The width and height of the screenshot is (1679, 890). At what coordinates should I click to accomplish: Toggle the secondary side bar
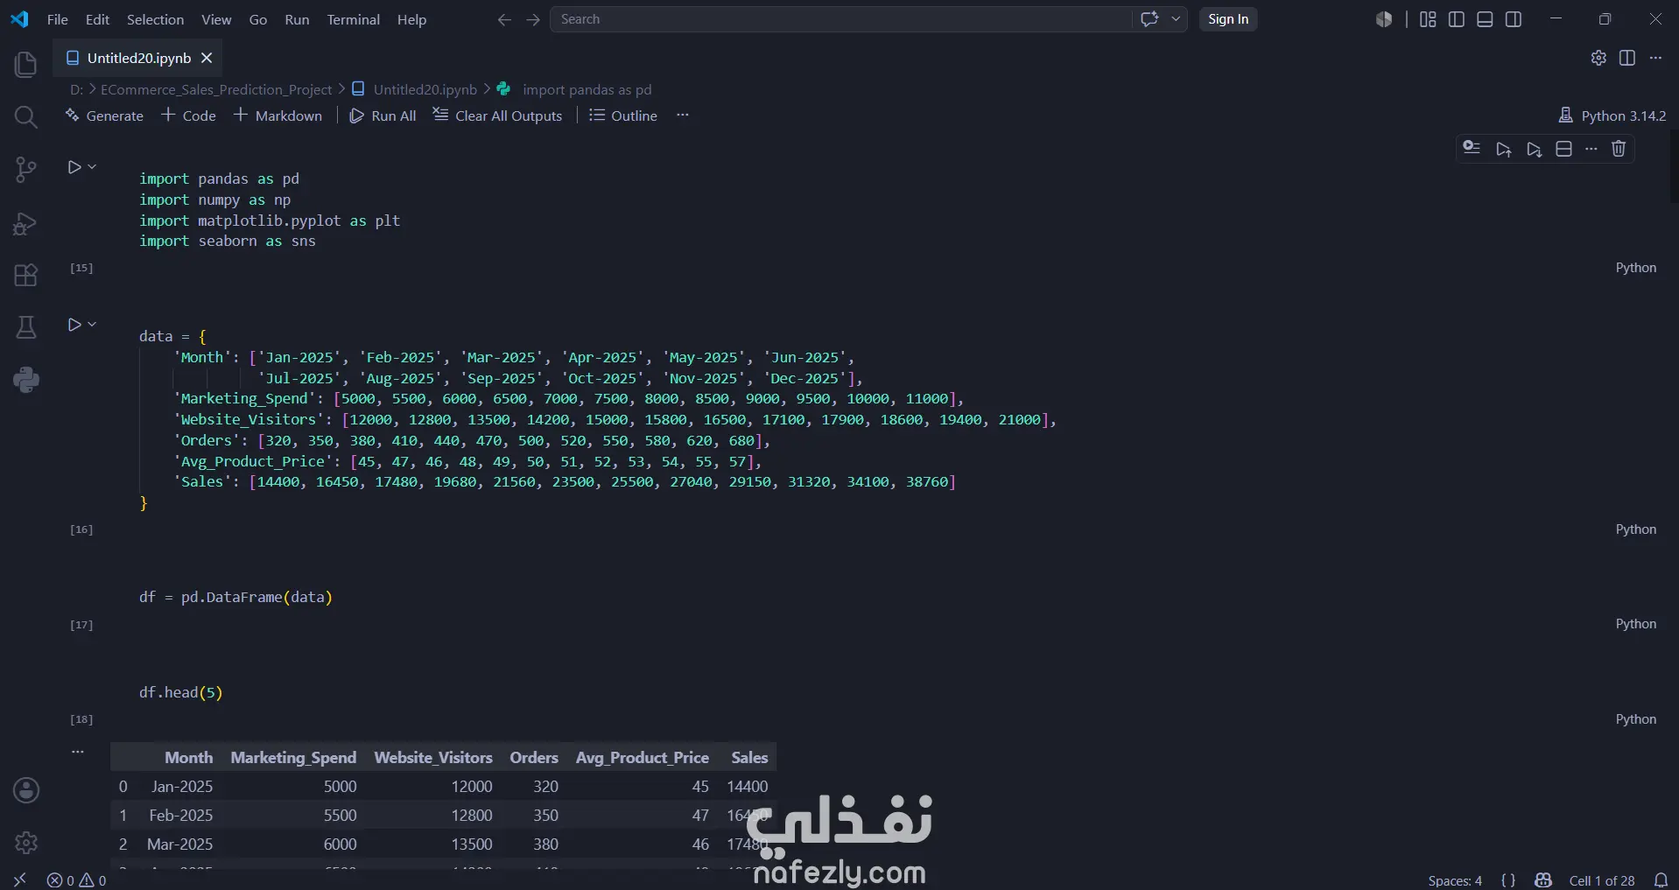[x=1514, y=19]
